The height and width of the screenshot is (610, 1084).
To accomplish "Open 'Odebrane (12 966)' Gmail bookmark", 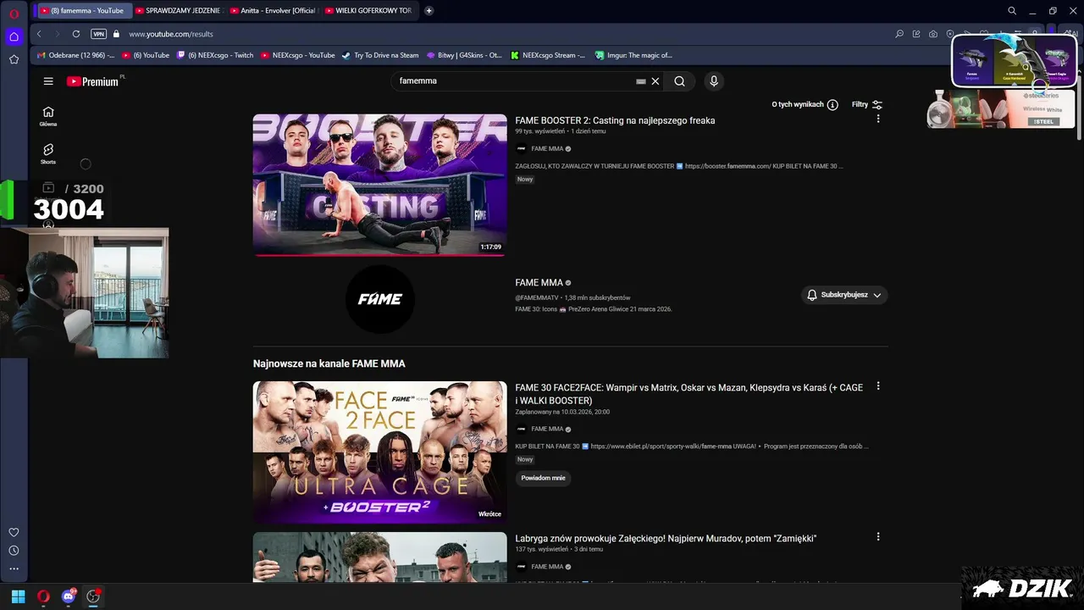I will point(75,55).
